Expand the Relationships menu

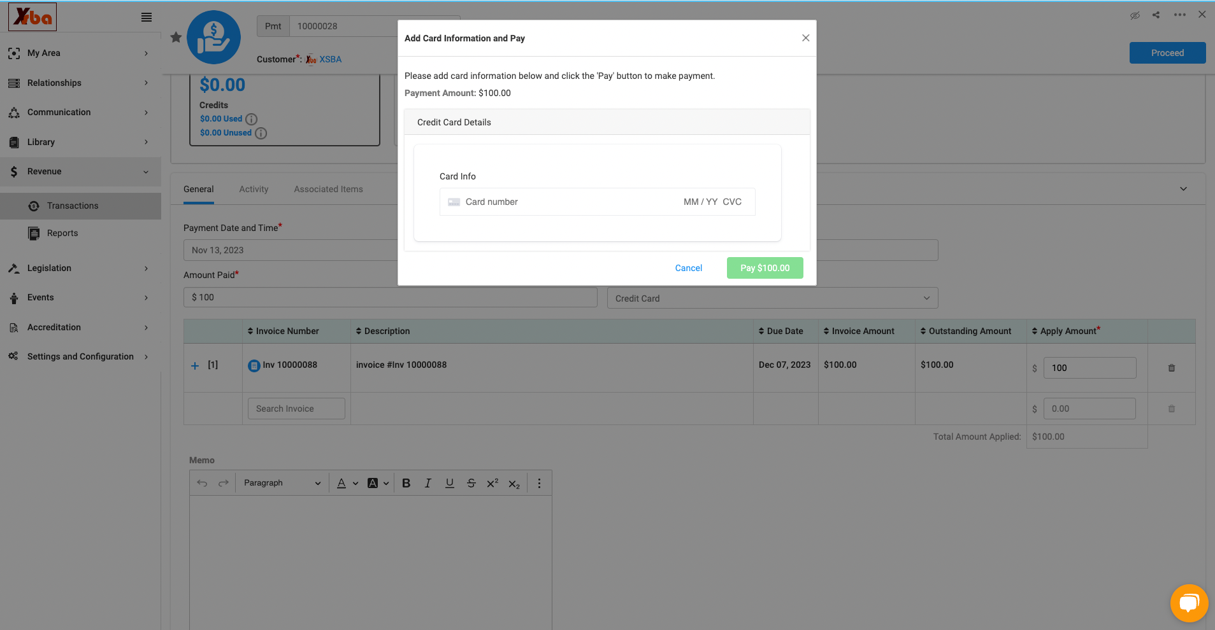[x=80, y=83]
